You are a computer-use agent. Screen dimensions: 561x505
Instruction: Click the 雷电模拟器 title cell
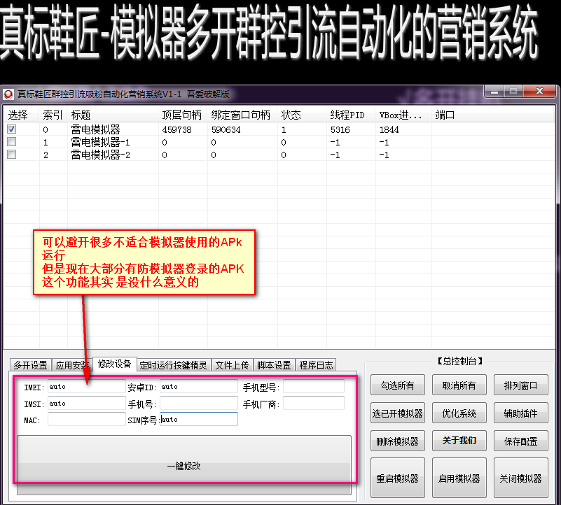click(95, 129)
